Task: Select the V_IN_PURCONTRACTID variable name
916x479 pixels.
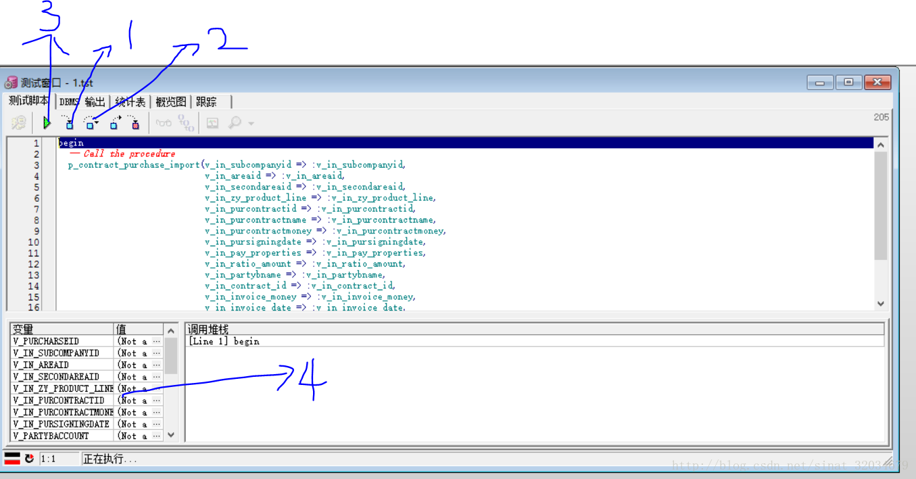Action: point(58,401)
